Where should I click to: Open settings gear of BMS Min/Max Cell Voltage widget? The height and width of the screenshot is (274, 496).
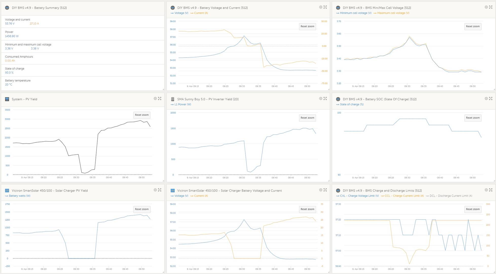coord(486,7)
